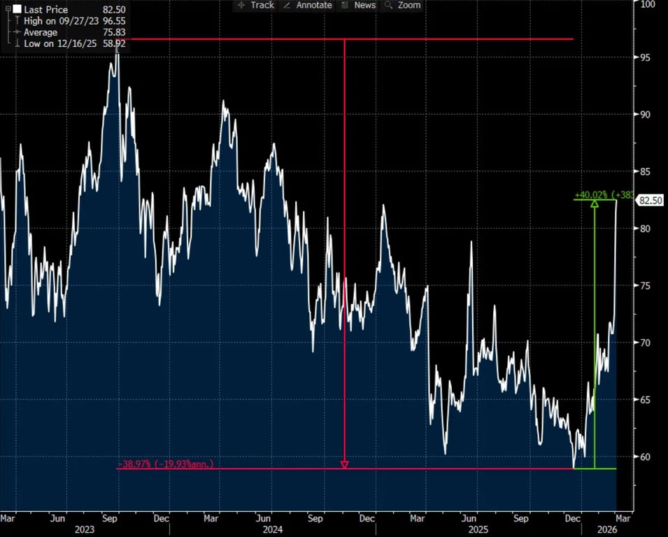Image resolution: width=668 pixels, height=537 pixels.
Task: Click the News toolbar button
Action: click(x=365, y=6)
